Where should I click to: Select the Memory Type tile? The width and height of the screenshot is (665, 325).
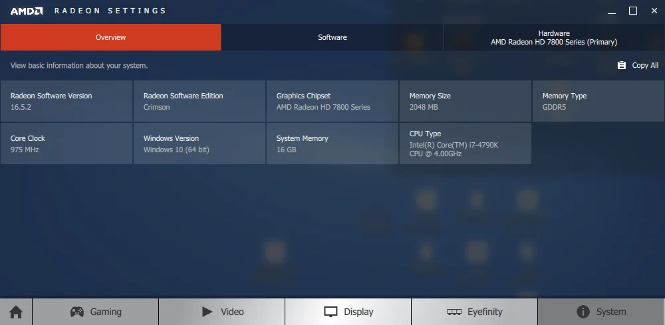pos(598,101)
